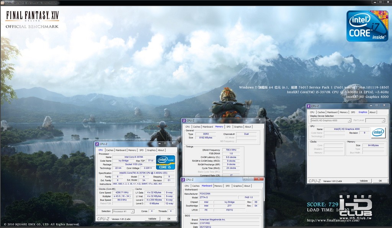Open the Memory tab in the Graphics window
The width and height of the screenshot is (392, 228).
pos(344,112)
